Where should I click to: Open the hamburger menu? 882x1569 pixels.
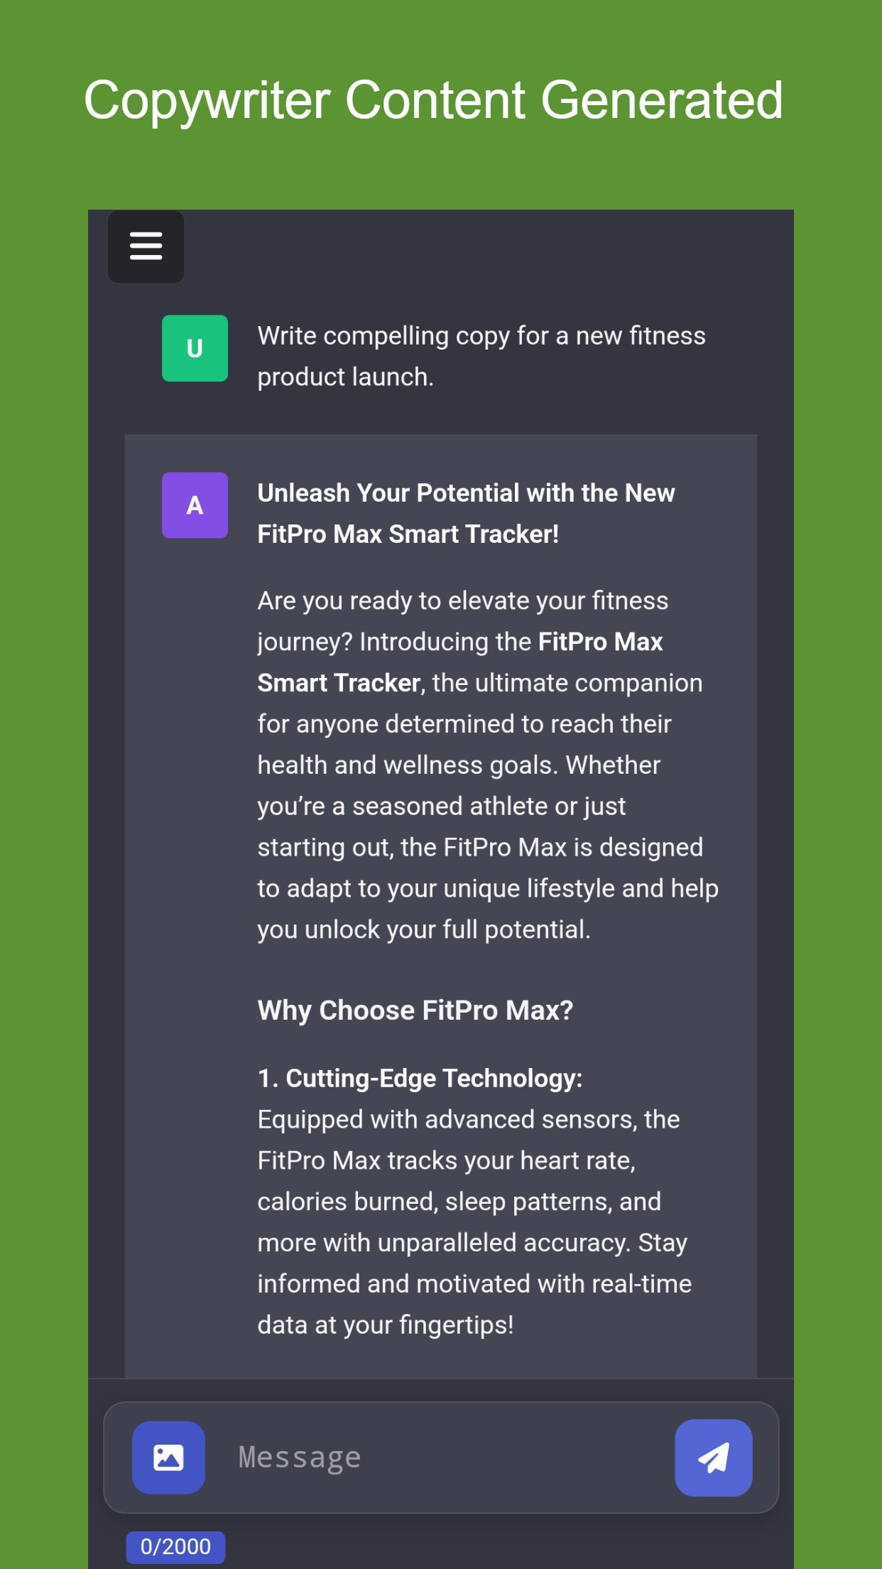146,247
